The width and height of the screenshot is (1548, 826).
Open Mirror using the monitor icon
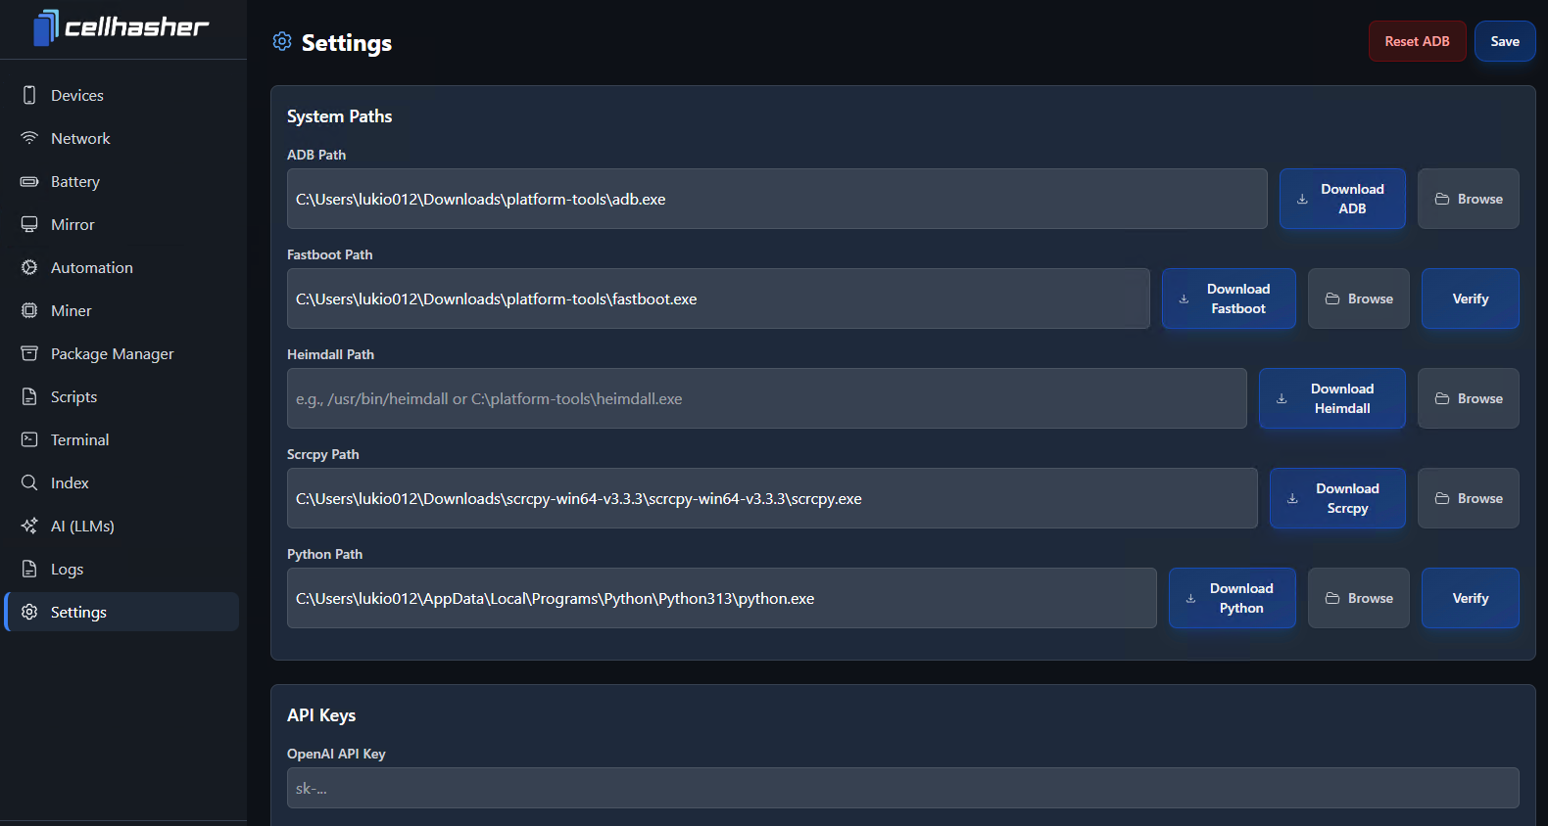pyautogui.click(x=29, y=224)
